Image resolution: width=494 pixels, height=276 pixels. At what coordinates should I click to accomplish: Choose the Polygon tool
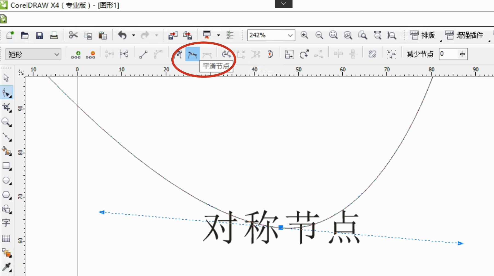[7, 195]
